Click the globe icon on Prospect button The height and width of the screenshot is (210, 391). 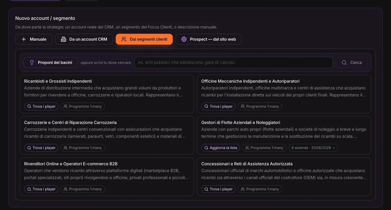pos(184,39)
